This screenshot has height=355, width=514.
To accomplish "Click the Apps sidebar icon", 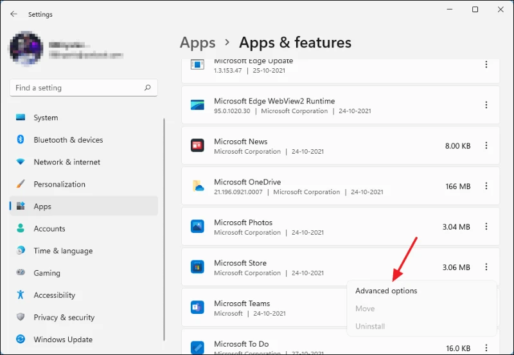I will click(21, 206).
